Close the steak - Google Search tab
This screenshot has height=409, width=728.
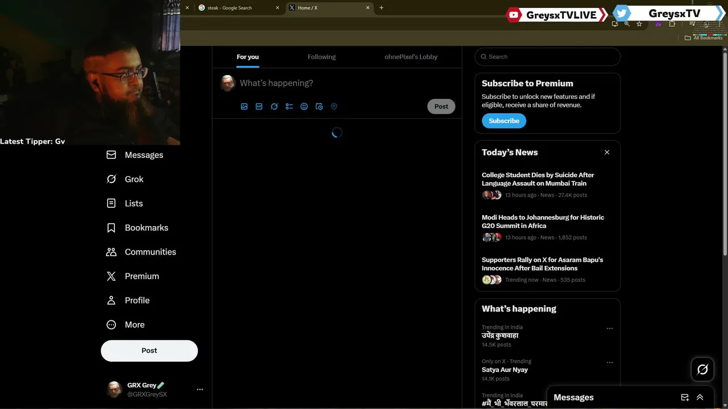[278, 8]
